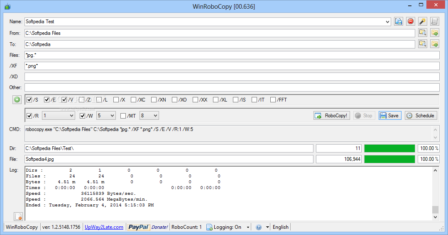Click the scroll script icon beside Name
448x235 pixels.
435,22
